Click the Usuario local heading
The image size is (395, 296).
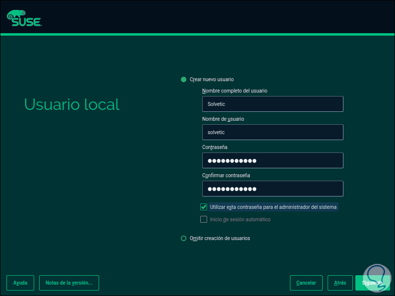(x=72, y=104)
